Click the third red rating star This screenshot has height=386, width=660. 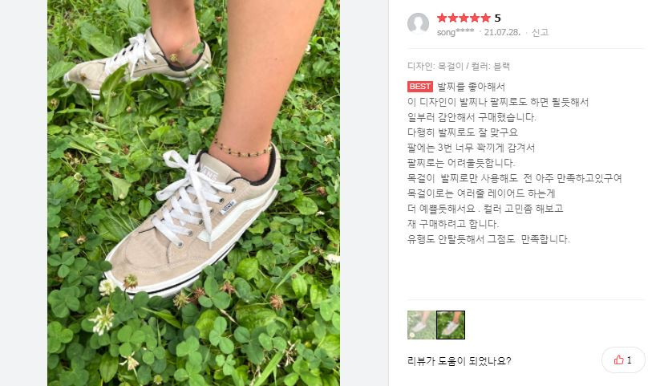coord(464,18)
